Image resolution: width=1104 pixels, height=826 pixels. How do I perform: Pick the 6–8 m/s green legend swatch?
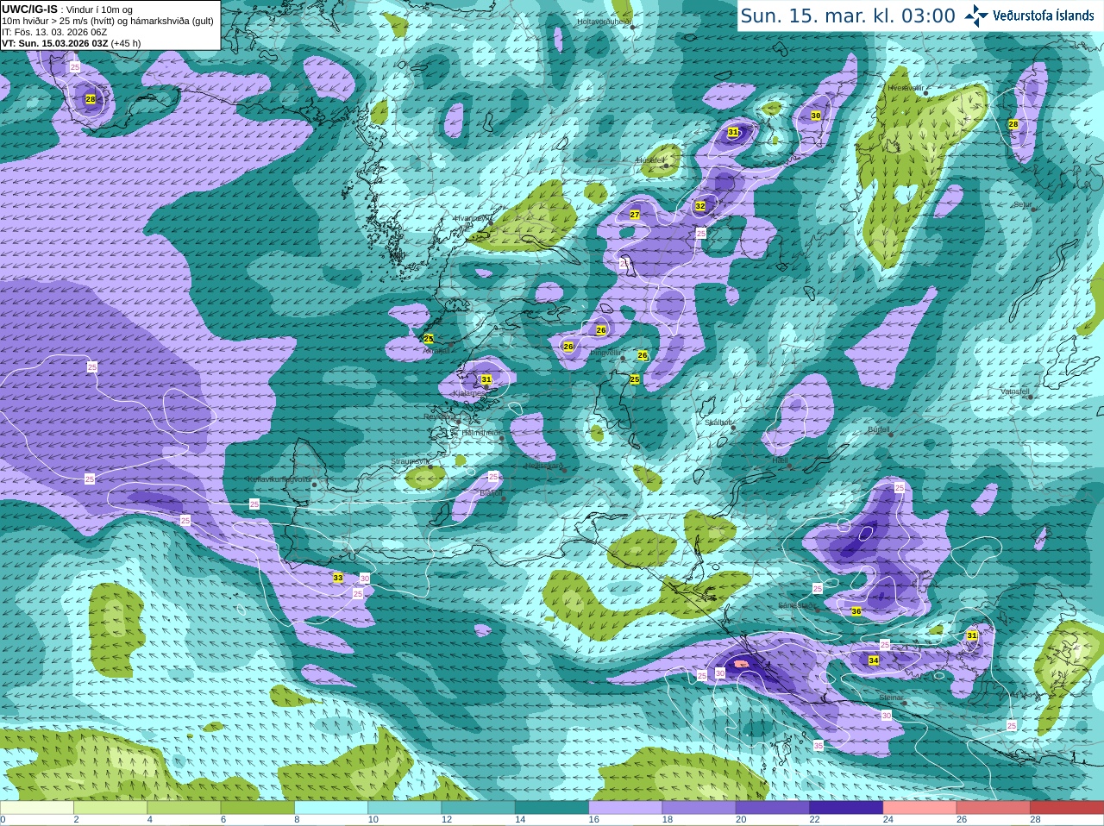pyautogui.click(x=258, y=808)
